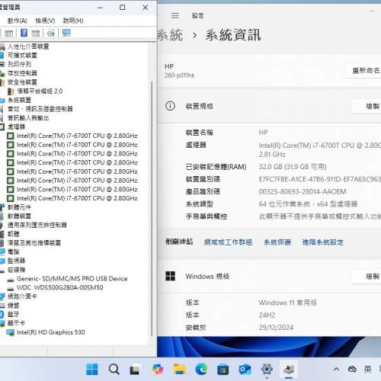The width and height of the screenshot is (381, 381).
Task: Select Intel(R) HD Graphics 530 adapter
Action: tap(51, 332)
